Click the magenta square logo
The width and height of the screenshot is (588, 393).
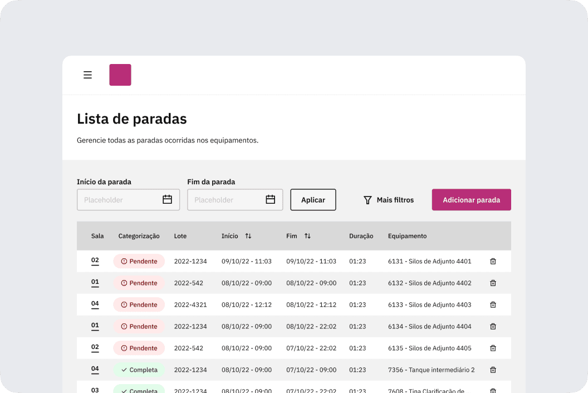(x=120, y=75)
